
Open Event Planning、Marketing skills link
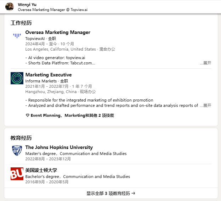(x=72, y=115)
